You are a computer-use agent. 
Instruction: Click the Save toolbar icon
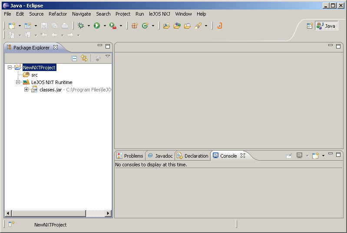(x=44, y=26)
